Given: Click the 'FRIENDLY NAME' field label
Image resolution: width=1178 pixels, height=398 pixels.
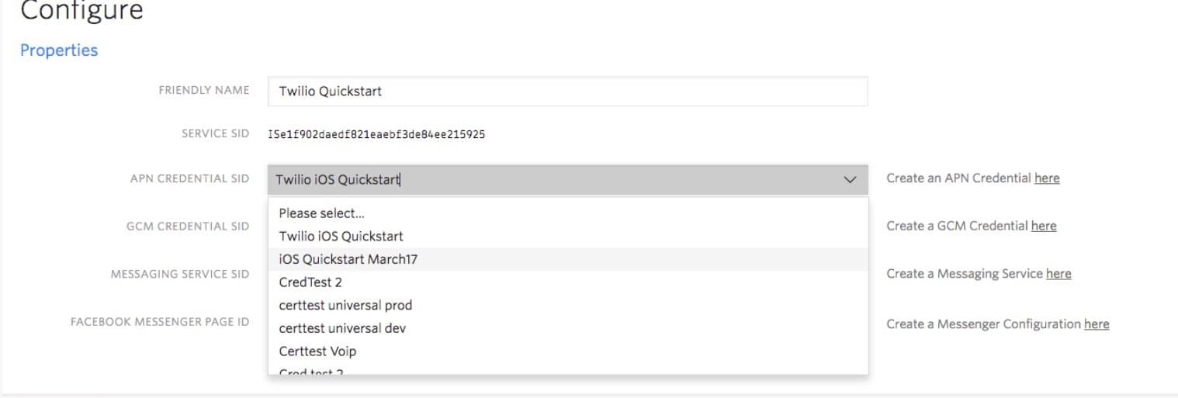Looking at the screenshot, I should click(x=204, y=90).
